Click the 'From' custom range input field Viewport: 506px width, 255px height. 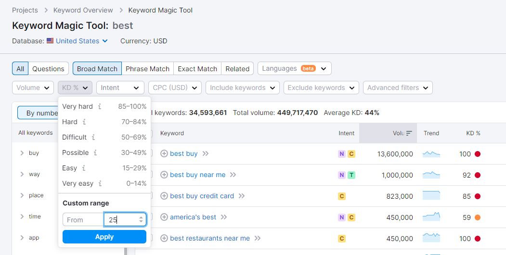83,220
